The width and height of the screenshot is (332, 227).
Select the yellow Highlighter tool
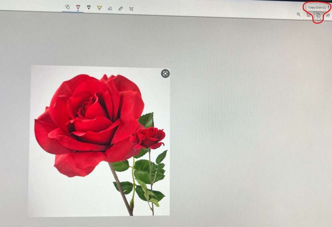[x=99, y=8]
